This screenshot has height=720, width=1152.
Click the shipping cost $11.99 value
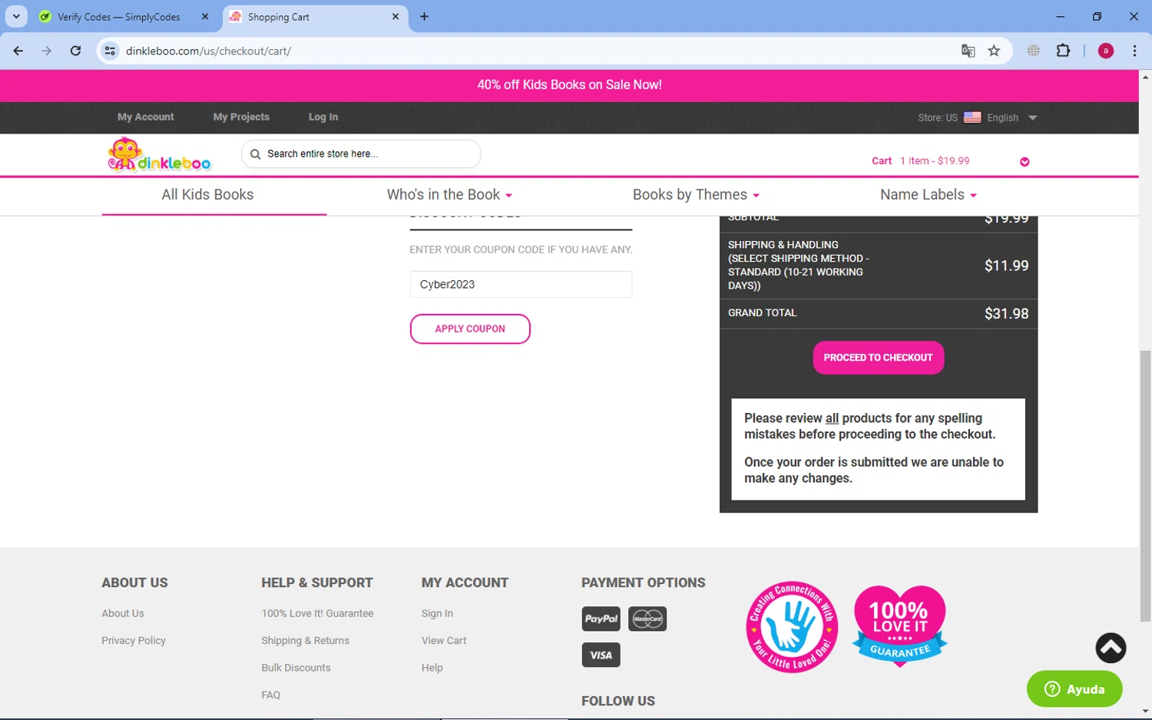[1006, 266]
